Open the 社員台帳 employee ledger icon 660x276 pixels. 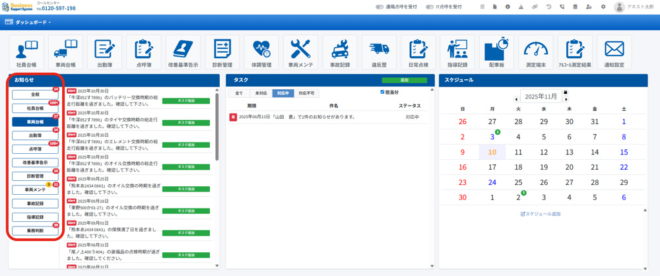[x=27, y=53]
